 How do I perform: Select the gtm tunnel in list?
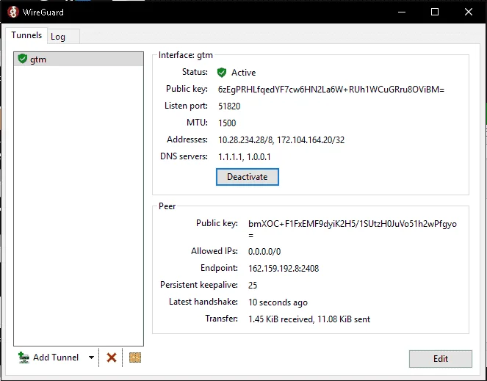tap(79, 59)
